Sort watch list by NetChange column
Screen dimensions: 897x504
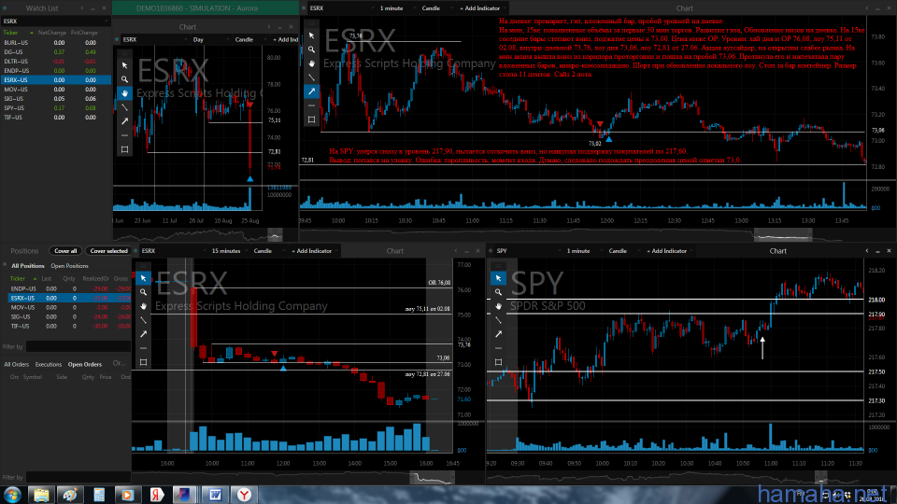tap(52, 33)
